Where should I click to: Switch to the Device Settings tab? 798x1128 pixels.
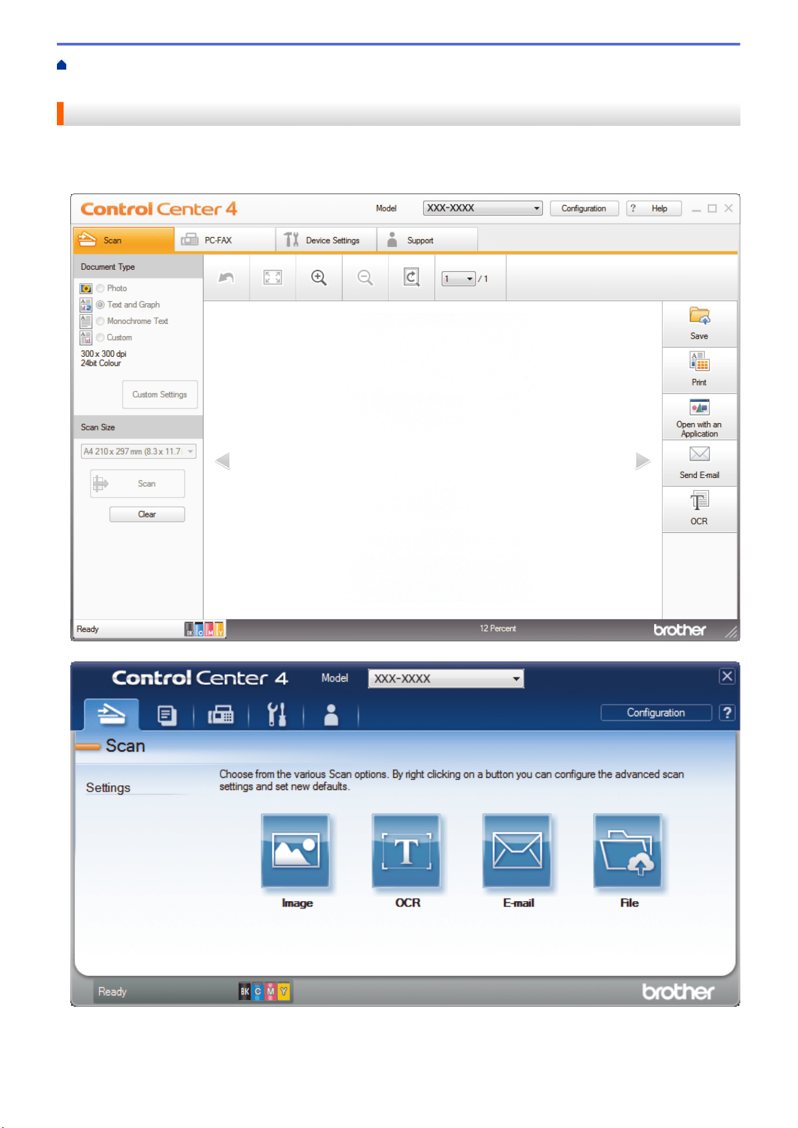tap(326, 240)
